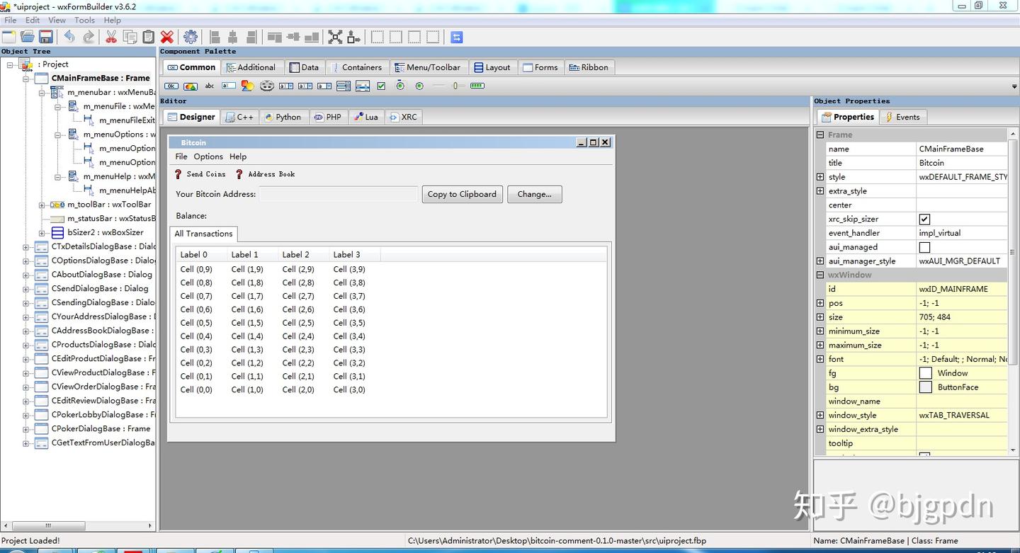This screenshot has height=553, width=1020.
Task: Collapse the wxWindow property category
Action: (820, 275)
